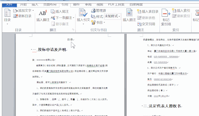Click 插入表目录
The image size is (199, 116).
tap(148, 11)
